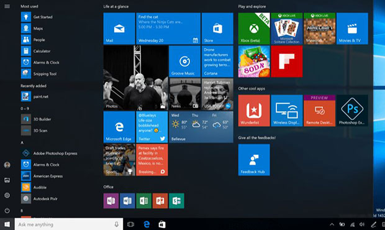
Task: Open the News tile
Action: pyautogui.click(x=184, y=94)
